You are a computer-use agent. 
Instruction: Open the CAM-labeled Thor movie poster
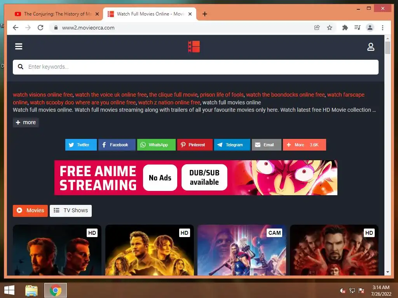242,250
